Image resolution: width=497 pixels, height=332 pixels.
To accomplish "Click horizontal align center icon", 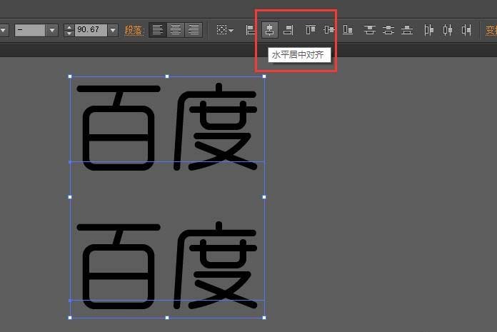I will click(269, 30).
